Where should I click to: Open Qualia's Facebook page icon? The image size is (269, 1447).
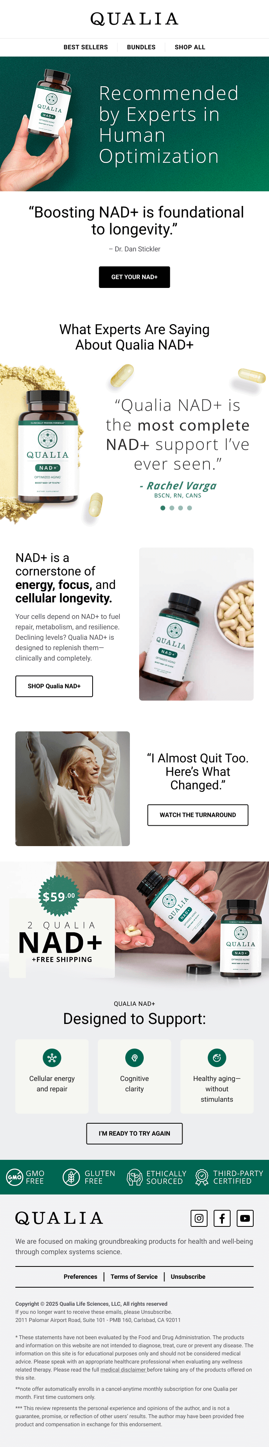pos(222,1218)
